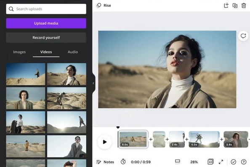Viewport: 250px width, 167px height.
Task: Switch to the Videos tab
Action: tap(46, 52)
